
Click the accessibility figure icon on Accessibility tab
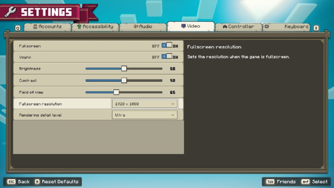(x=79, y=27)
